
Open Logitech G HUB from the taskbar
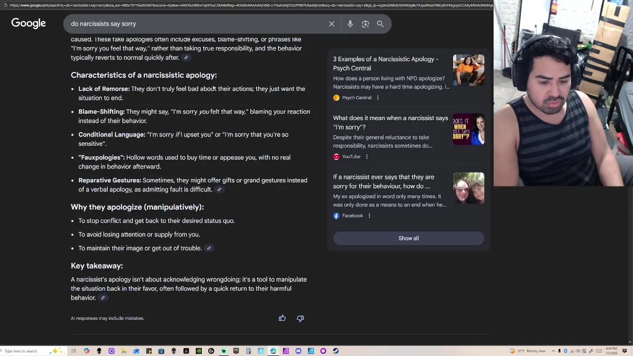tap(211, 351)
